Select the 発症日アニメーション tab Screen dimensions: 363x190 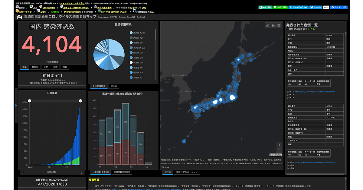click(x=187, y=172)
